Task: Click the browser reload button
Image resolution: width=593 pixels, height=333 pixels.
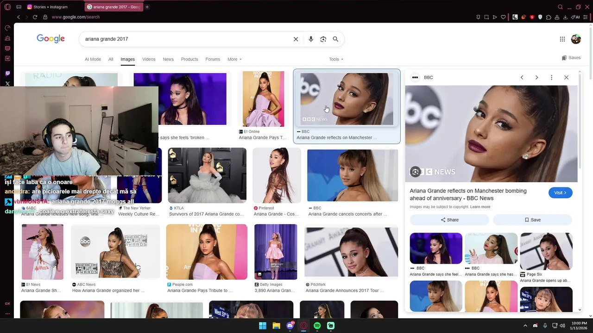Action: (35, 17)
